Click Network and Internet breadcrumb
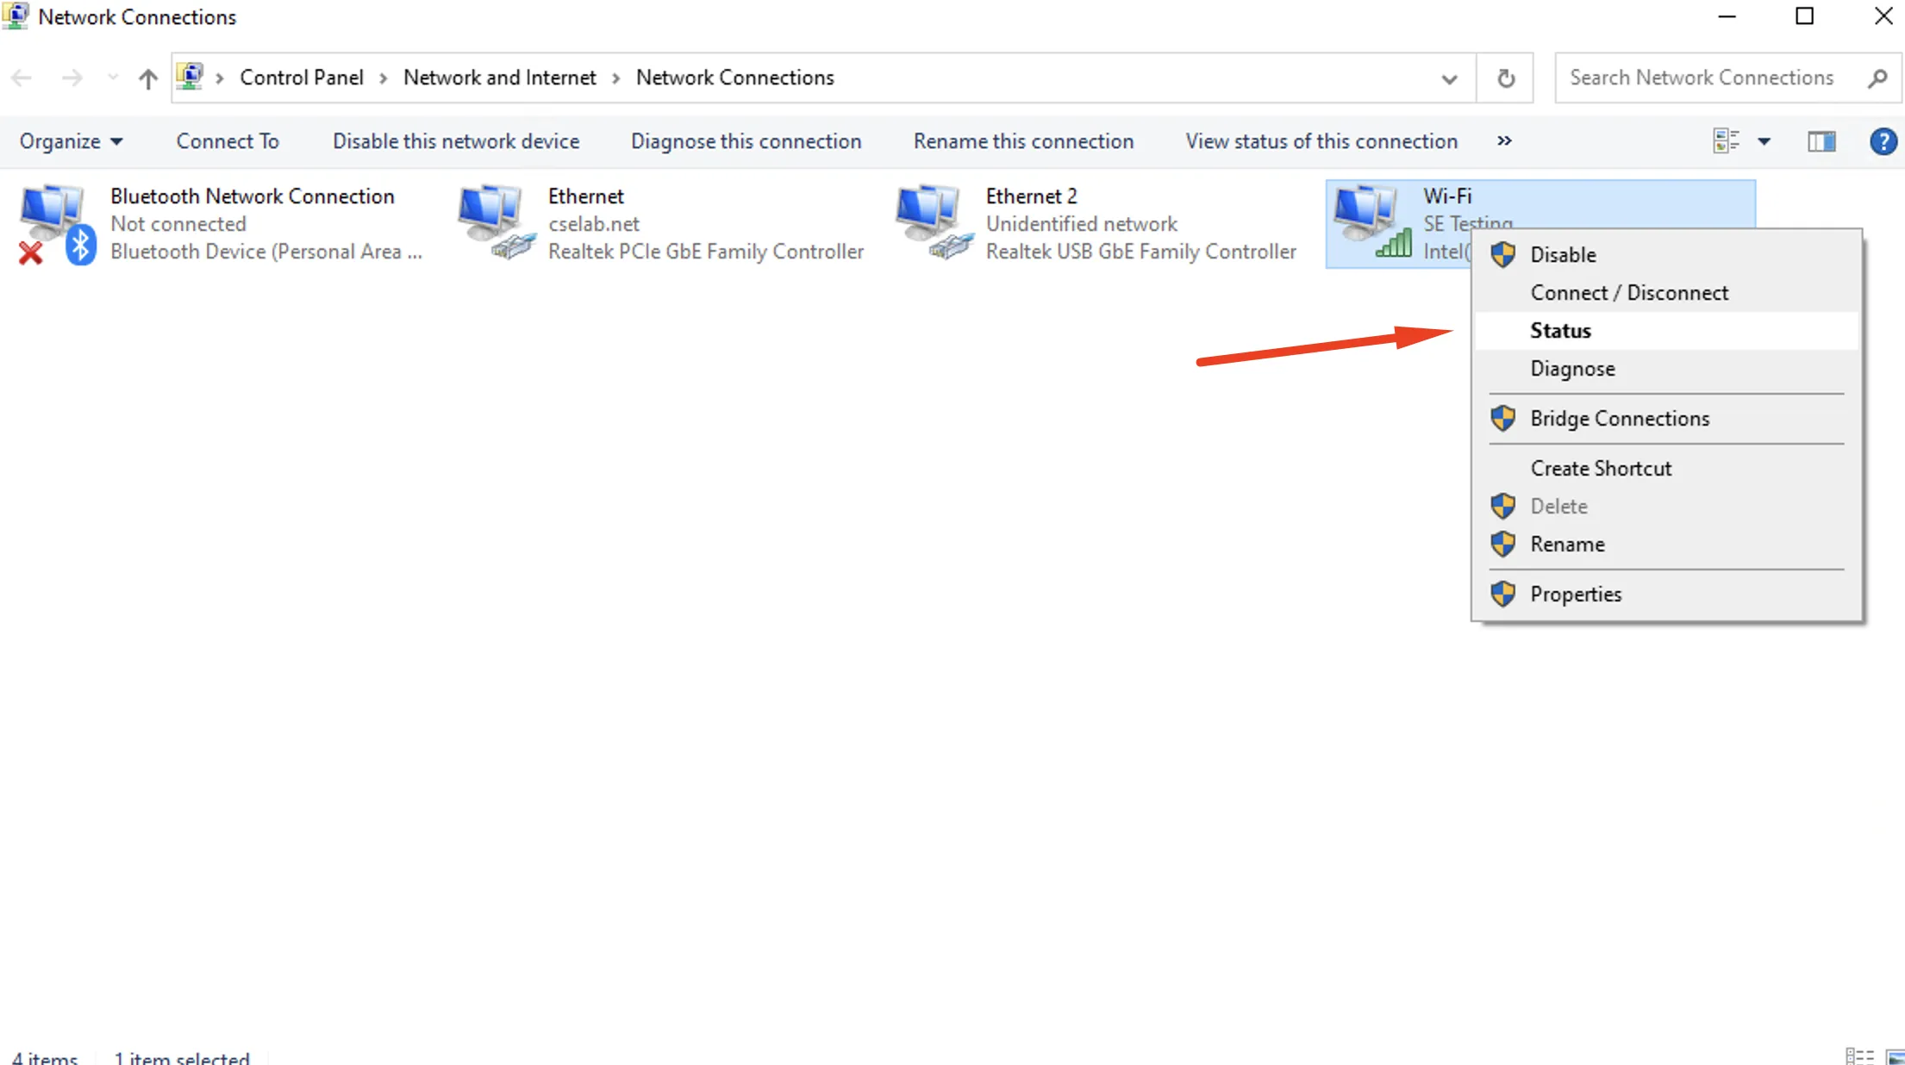Image resolution: width=1905 pixels, height=1065 pixels. 499,78
